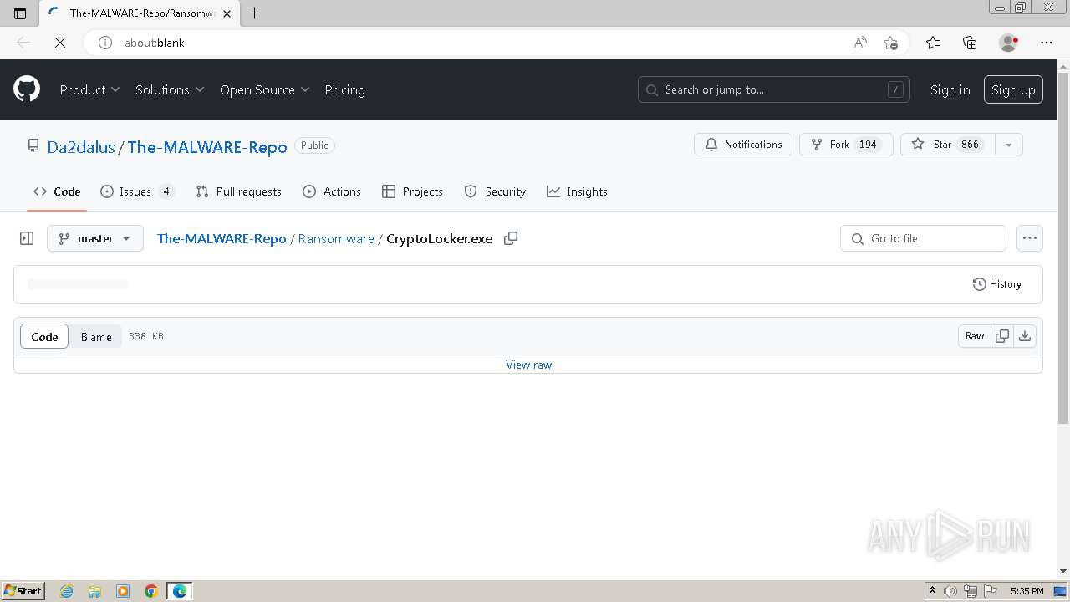Image resolution: width=1070 pixels, height=602 pixels.
Task: Expand the Open Source menu
Action: pyautogui.click(x=264, y=89)
